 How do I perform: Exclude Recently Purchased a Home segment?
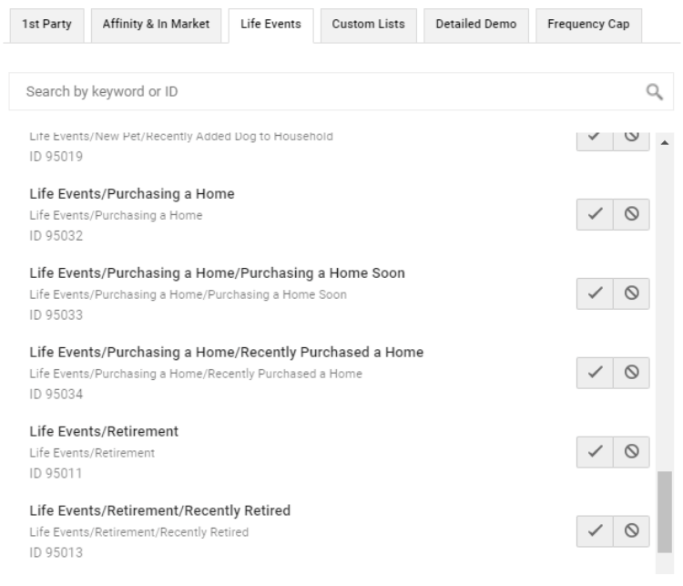point(630,372)
